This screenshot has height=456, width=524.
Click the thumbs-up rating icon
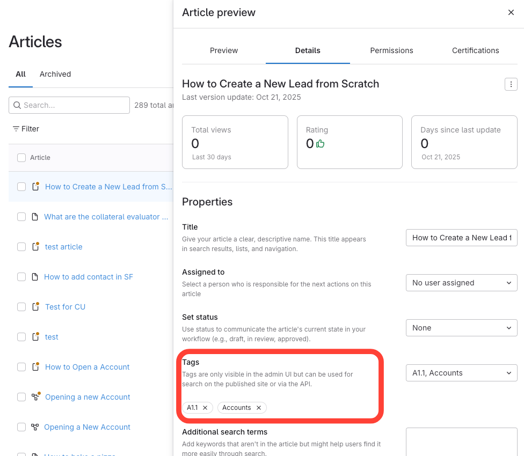click(x=321, y=144)
